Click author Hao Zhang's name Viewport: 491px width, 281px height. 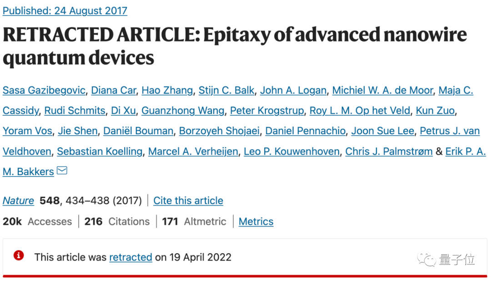(x=167, y=90)
